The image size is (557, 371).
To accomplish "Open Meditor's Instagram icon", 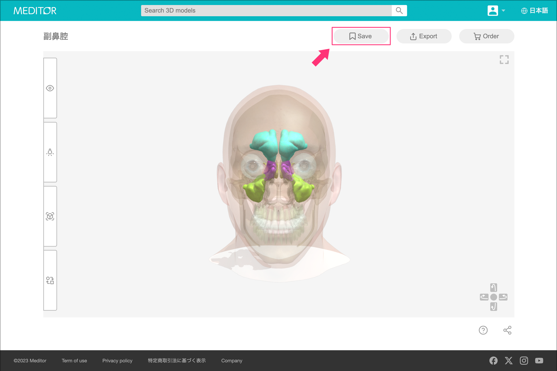I will [524, 360].
